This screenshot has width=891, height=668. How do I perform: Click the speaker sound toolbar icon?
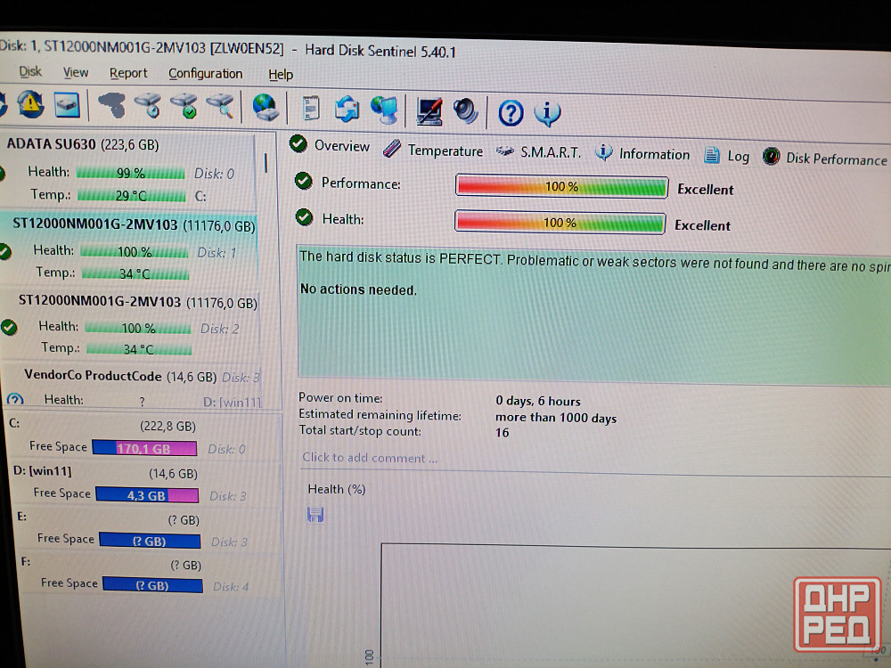pos(466,111)
